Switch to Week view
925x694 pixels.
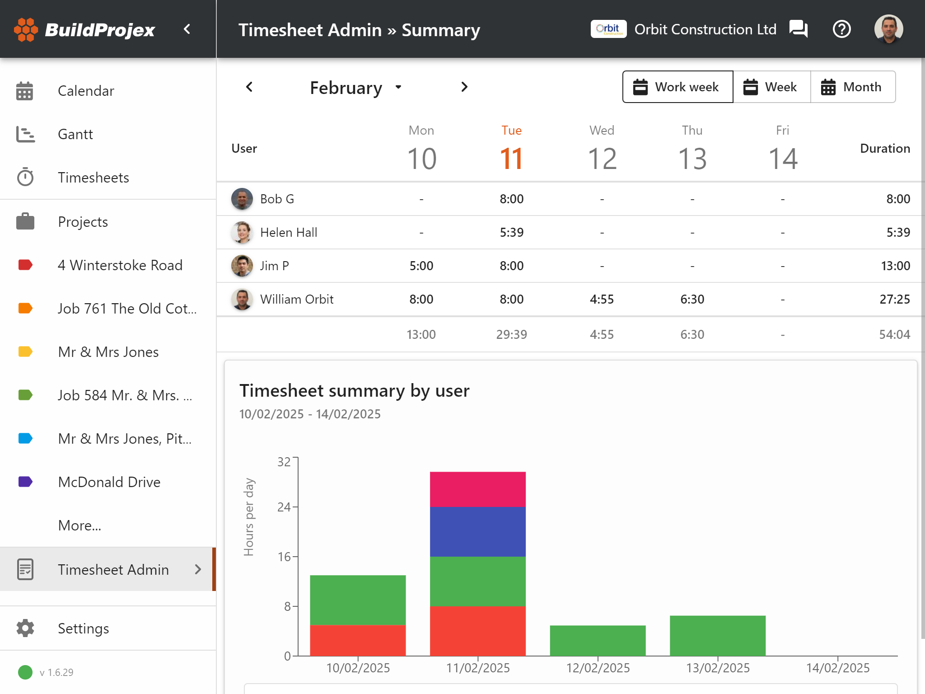771,87
